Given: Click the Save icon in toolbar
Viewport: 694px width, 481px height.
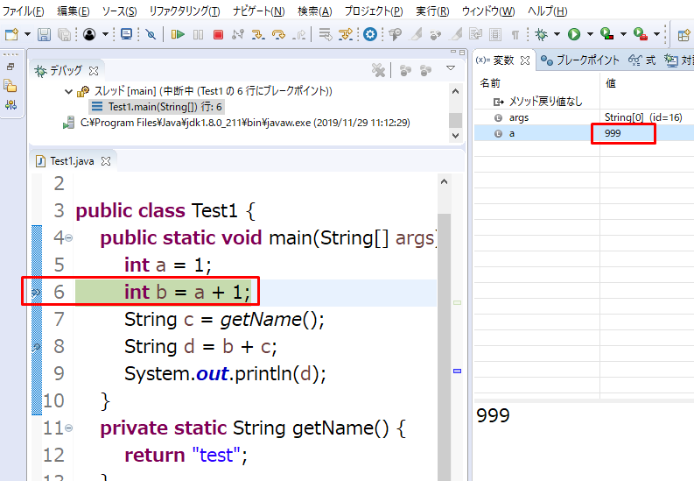Looking at the screenshot, I should click(45, 35).
